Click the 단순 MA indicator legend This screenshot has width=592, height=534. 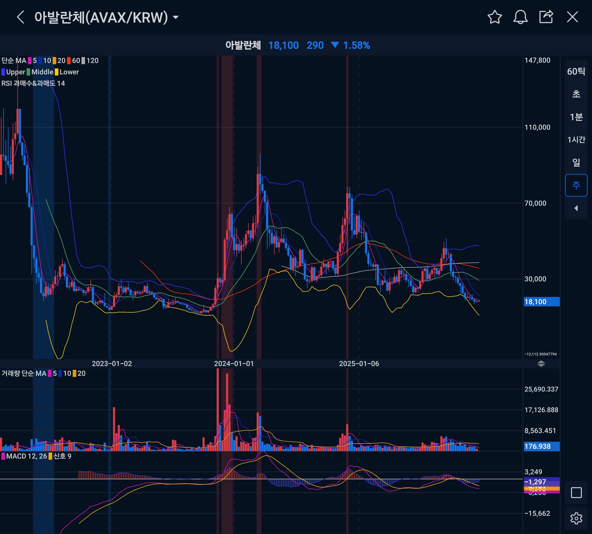[14, 61]
